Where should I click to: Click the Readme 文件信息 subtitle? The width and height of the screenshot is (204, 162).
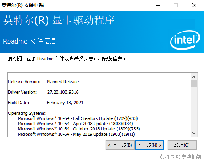pos(30,41)
